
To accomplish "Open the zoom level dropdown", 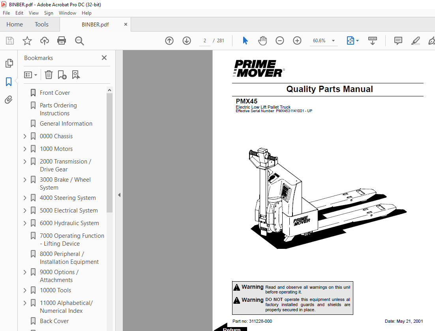I will (x=333, y=41).
